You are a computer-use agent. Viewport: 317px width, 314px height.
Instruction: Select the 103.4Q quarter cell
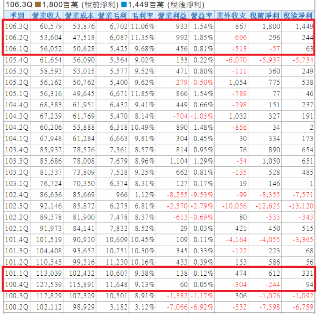17,150
